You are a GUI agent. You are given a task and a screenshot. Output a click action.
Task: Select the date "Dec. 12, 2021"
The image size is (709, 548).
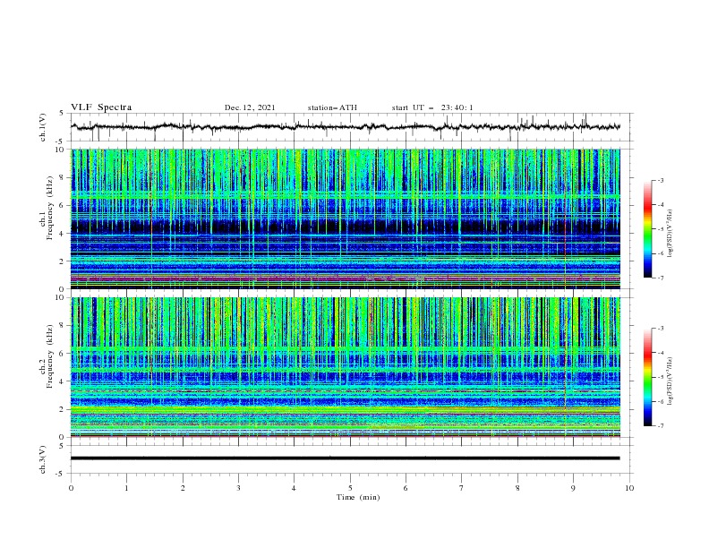point(250,107)
